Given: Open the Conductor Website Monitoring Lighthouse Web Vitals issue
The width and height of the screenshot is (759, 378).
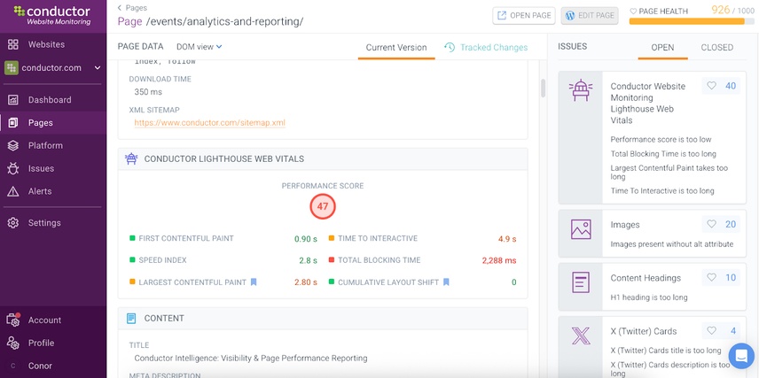Looking at the screenshot, I should [647, 104].
